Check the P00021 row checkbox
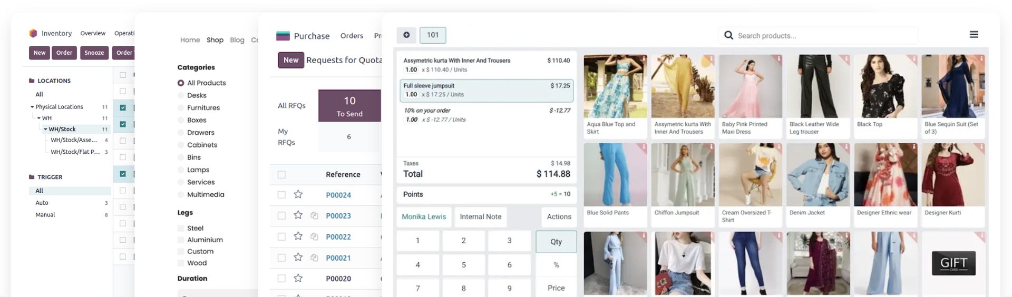Image resolution: width=1012 pixels, height=297 pixels. pyautogui.click(x=281, y=258)
